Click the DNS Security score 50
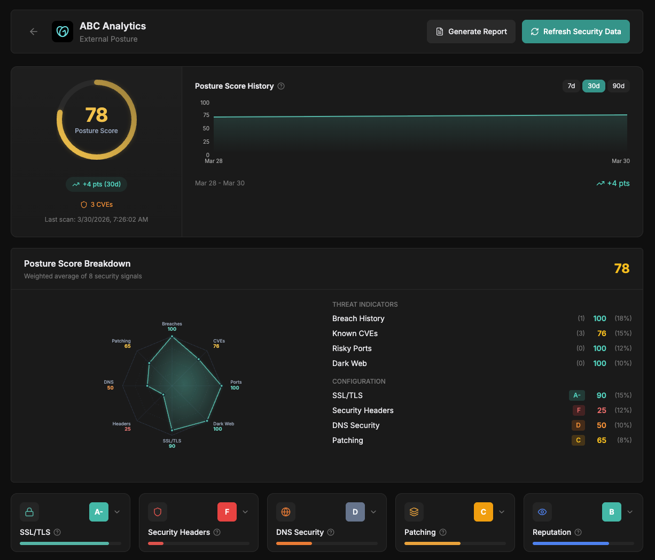Image resolution: width=655 pixels, height=560 pixels. point(602,425)
